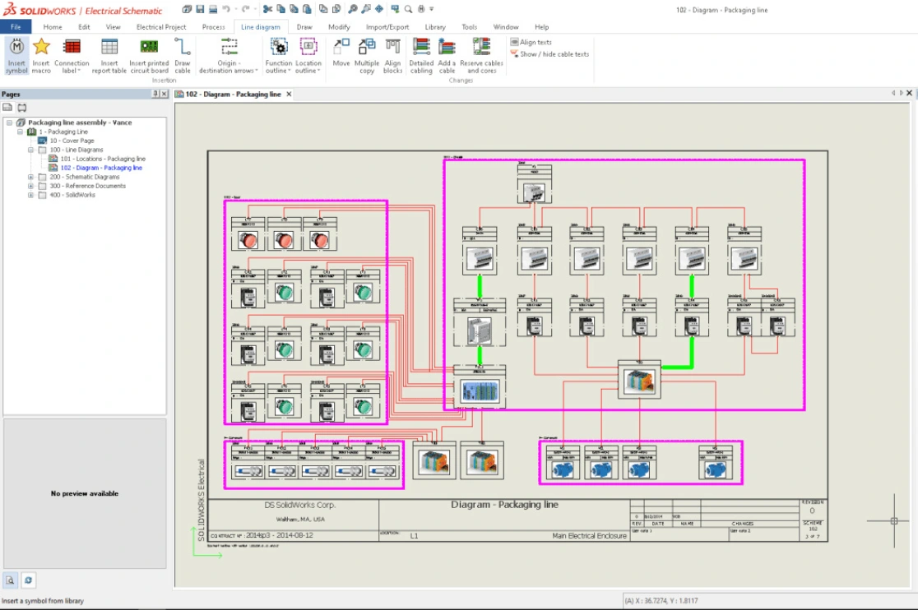Select the Draw cable tool
The height and width of the screenshot is (610, 918).
pyautogui.click(x=182, y=56)
